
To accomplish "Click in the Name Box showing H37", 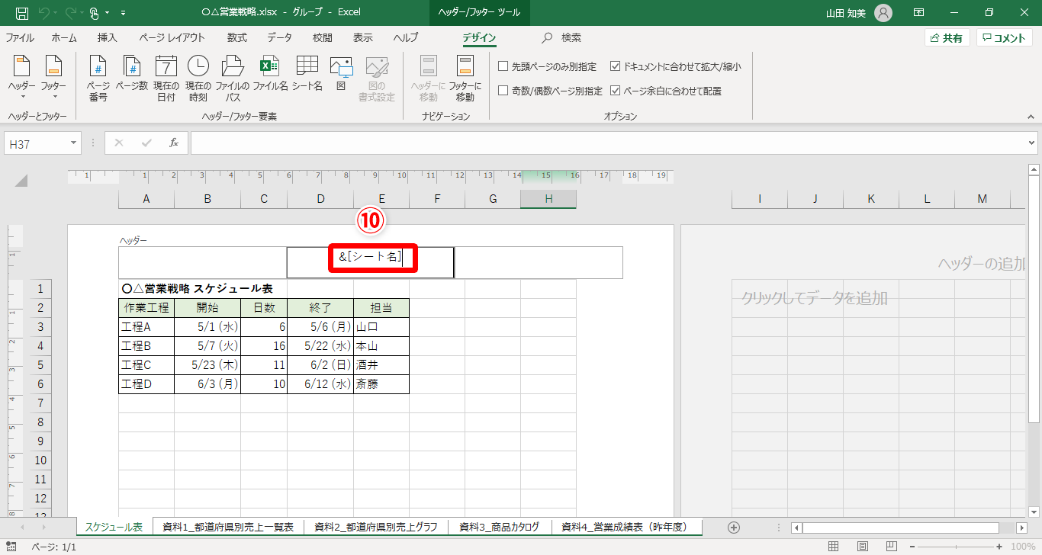I will tap(37, 143).
